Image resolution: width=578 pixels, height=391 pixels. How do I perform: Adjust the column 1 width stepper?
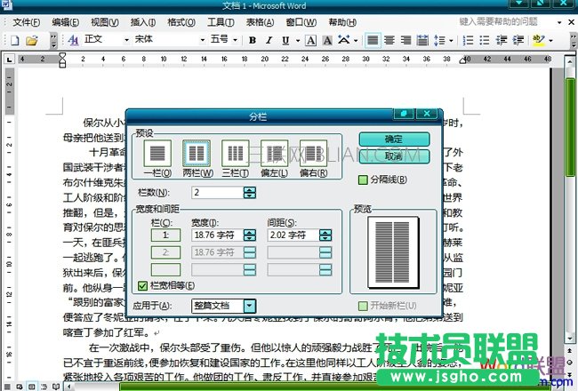pyautogui.click(x=250, y=235)
